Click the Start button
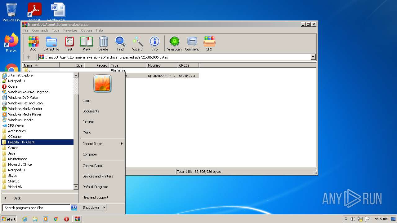The image size is (397, 223). pyautogui.click(x=9, y=219)
